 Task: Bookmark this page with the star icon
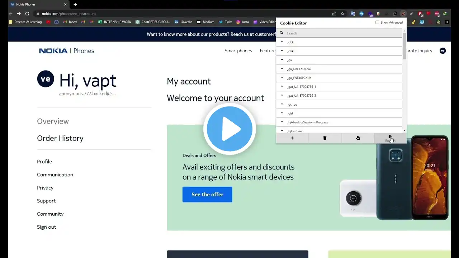coord(342,14)
